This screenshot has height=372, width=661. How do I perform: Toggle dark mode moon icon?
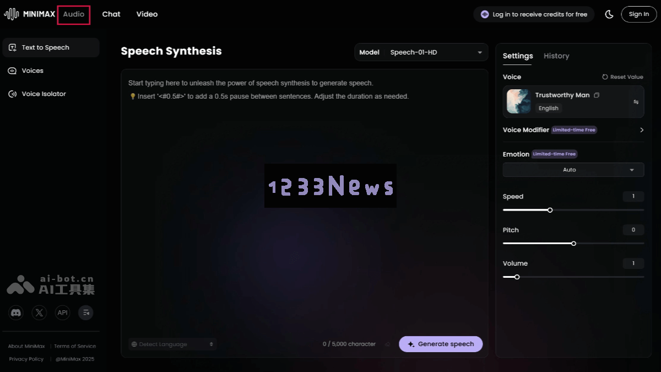[x=609, y=14]
